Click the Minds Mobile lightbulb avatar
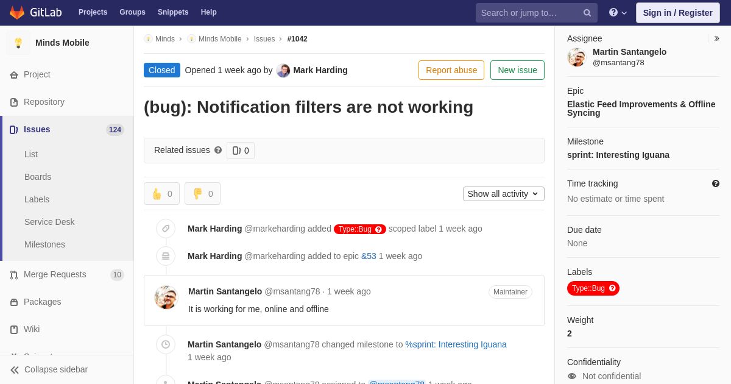The height and width of the screenshot is (384, 731). (x=18, y=43)
